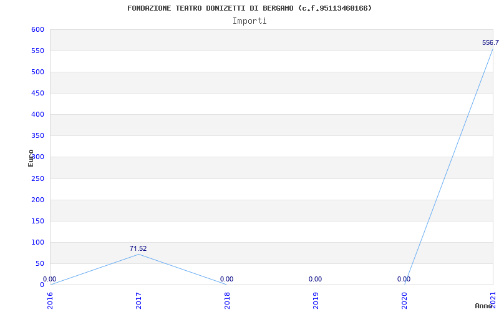The height and width of the screenshot is (312, 499).
Task: Click the 0.00 data label above 2018
Action: pos(226,279)
